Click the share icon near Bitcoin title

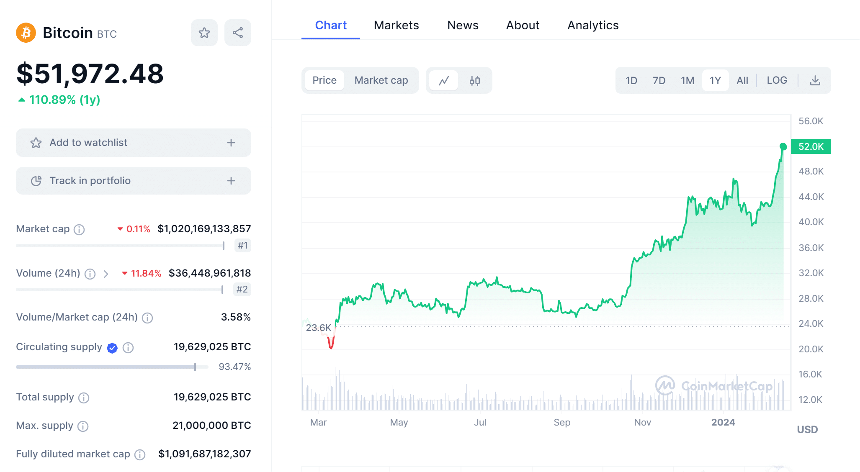[x=237, y=33]
